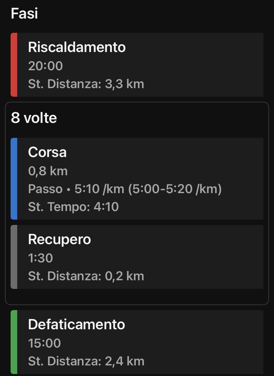Image resolution: width=274 pixels, height=376 pixels.
Task: Click the blue Corsa color bar
Action: pyautogui.click(x=14, y=179)
